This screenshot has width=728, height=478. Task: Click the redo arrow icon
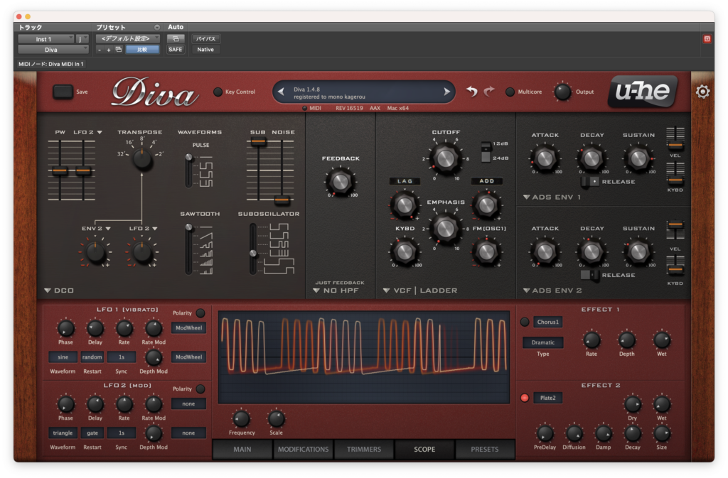pos(489,92)
